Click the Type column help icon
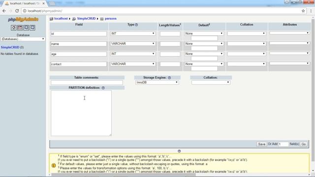315x177 pixels. (x=136, y=25)
